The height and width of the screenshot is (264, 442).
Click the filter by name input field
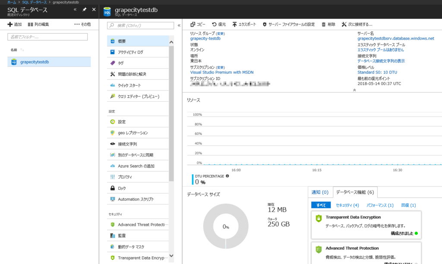[x=47, y=37]
